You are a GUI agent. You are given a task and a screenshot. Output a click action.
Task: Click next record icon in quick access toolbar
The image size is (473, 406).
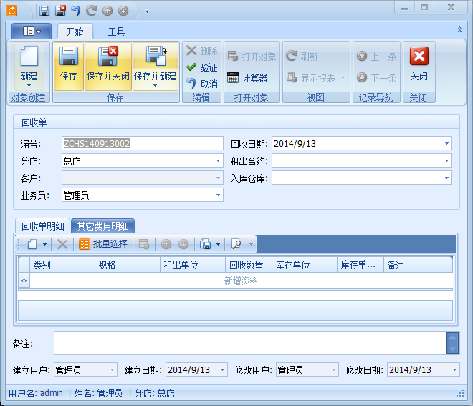point(123,11)
